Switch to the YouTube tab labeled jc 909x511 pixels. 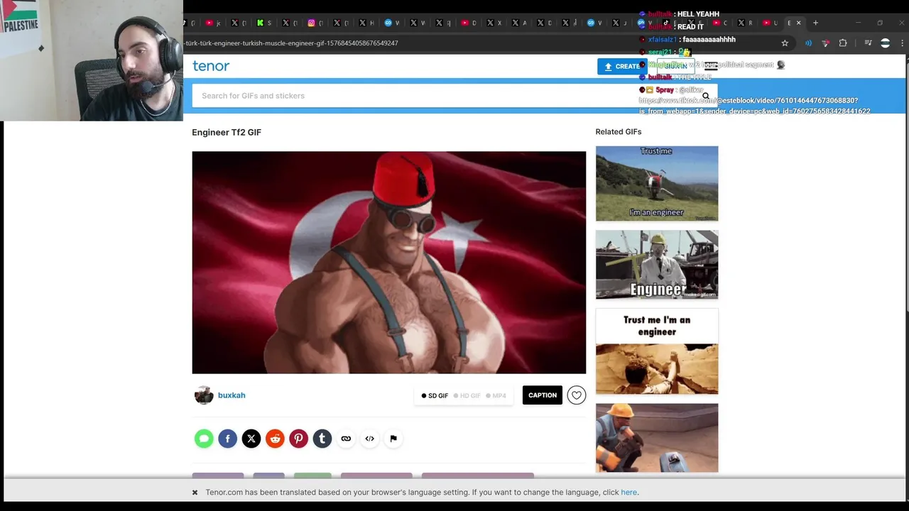(x=213, y=23)
